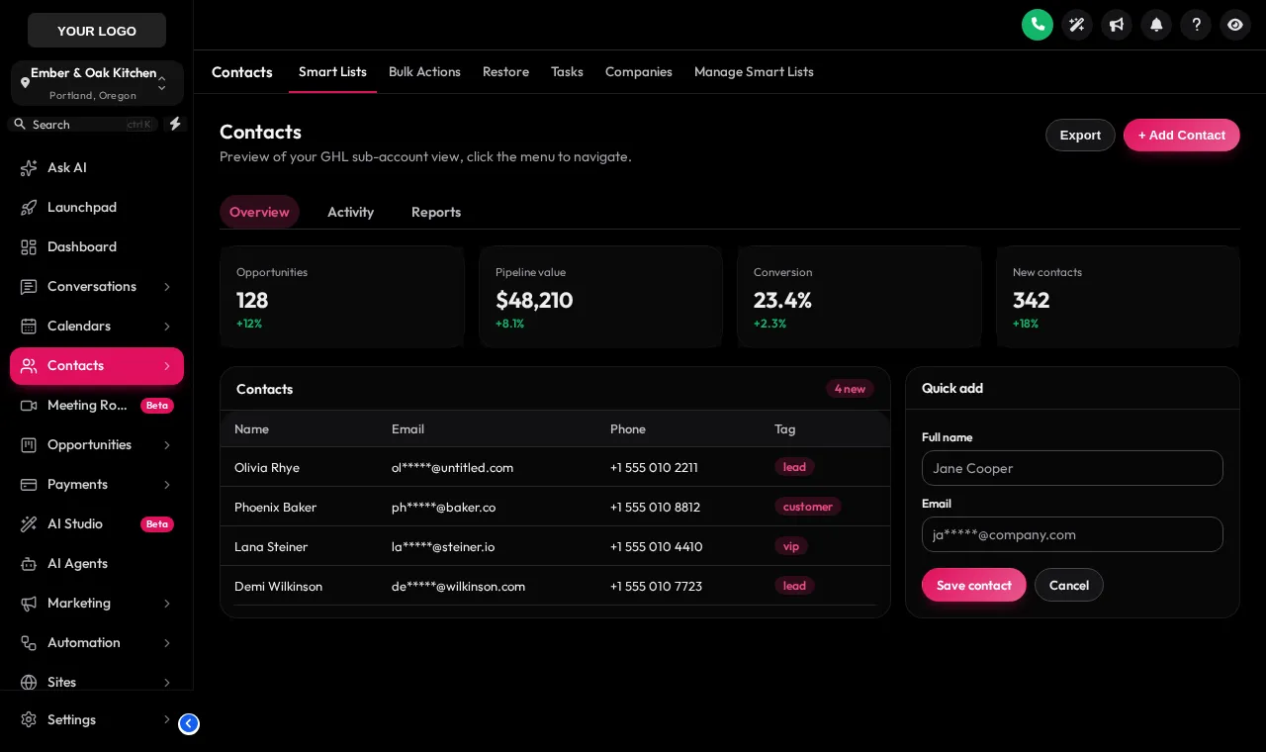Viewport: 1266px width, 752px height.
Task: Focus the Email input field
Action: point(1072,534)
